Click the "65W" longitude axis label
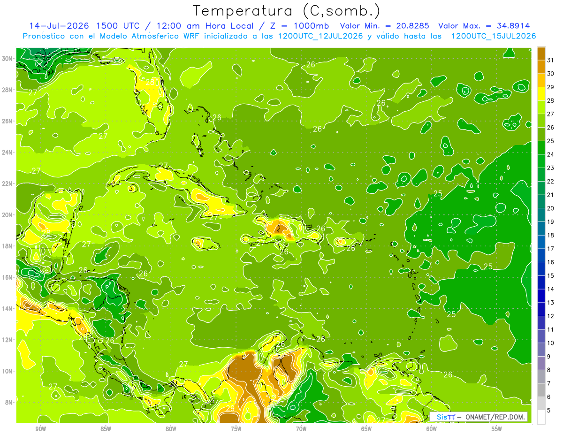Viewport: 563px width, 435px height. [x=366, y=429]
